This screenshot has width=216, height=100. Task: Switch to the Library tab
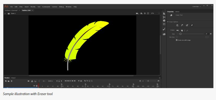pyautogui.click(x=177, y=12)
